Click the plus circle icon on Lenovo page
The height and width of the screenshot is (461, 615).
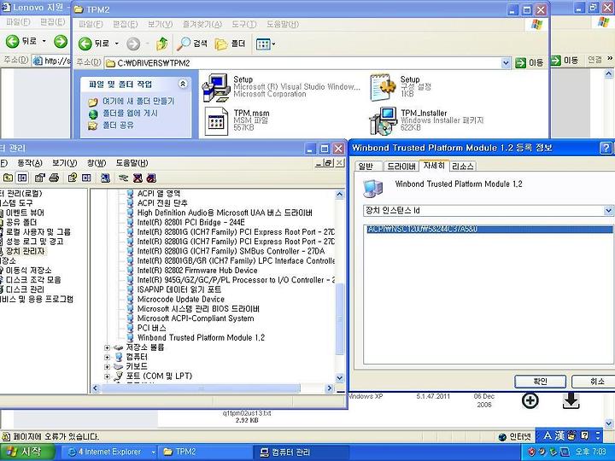click(530, 400)
